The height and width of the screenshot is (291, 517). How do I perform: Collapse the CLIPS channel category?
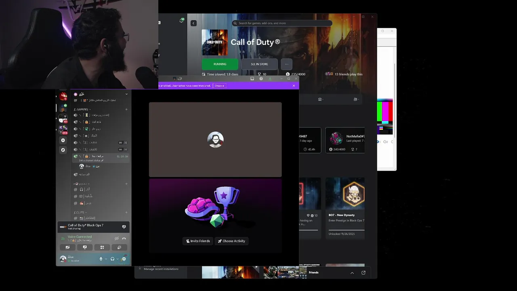[x=80, y=213]
